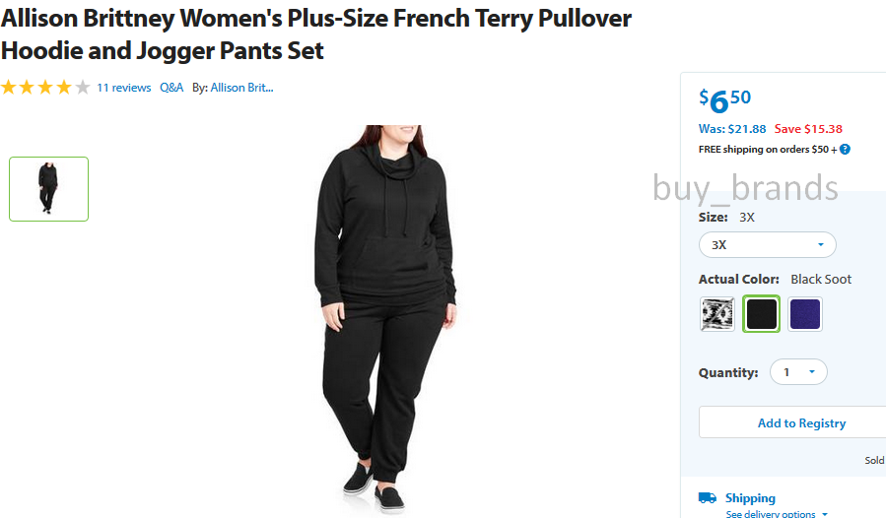The image size is (886, 518).
Task: Click the product title heading
Action: 315,34
